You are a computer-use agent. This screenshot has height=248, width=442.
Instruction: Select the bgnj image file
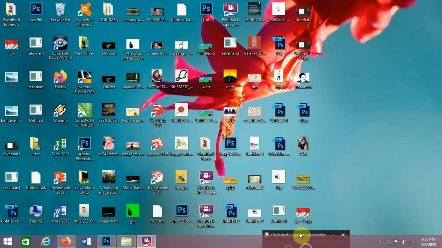pos(279,80)
